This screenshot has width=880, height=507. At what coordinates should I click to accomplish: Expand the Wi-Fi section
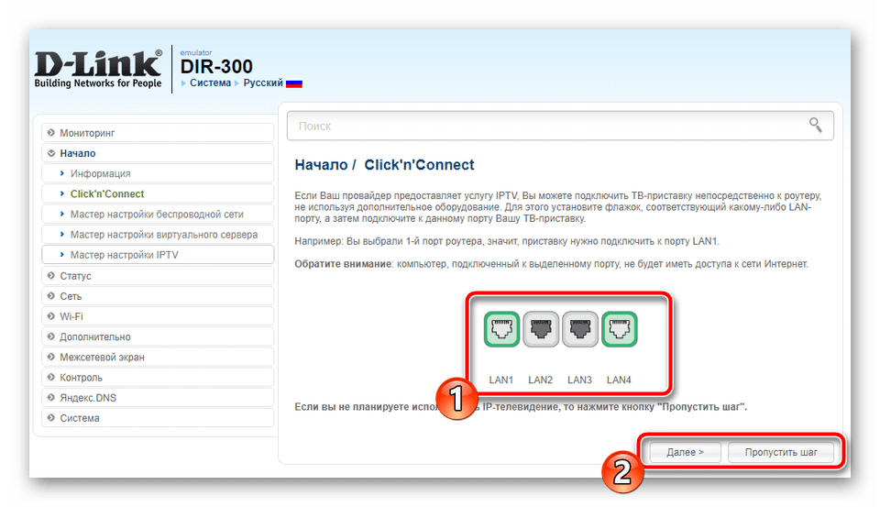point(158,316)
